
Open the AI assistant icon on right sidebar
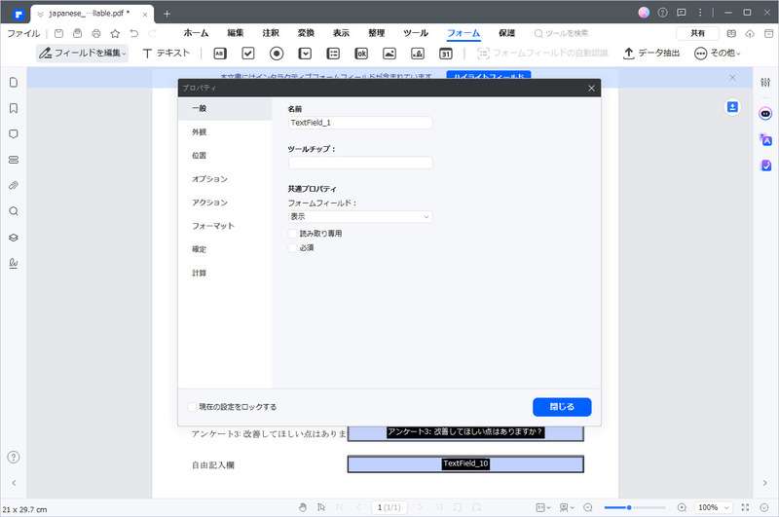pyautogui.click(x=765, y=114)
